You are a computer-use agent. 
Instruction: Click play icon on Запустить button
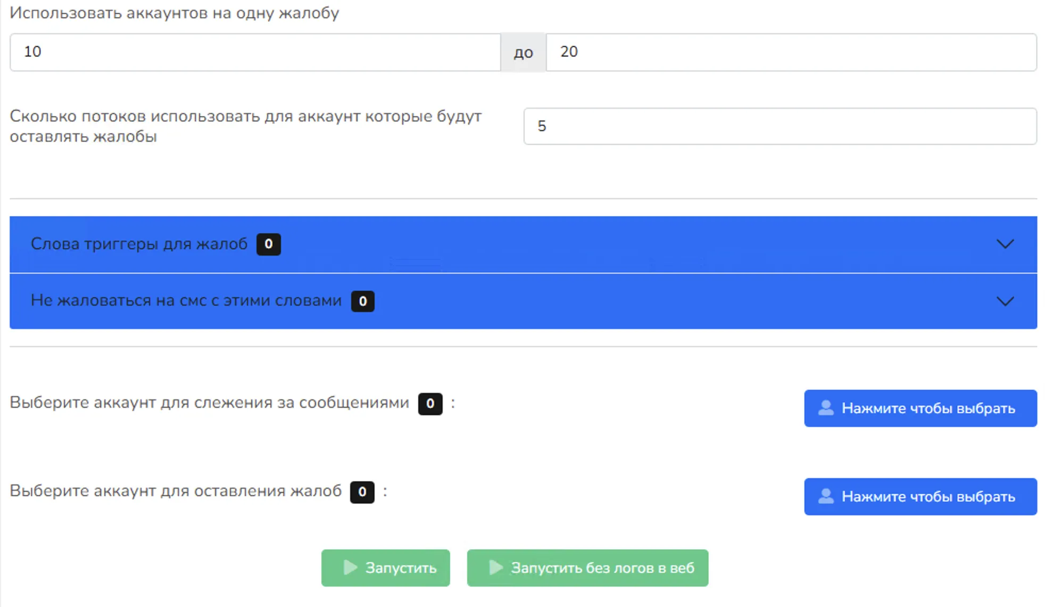tap(350, 567)
